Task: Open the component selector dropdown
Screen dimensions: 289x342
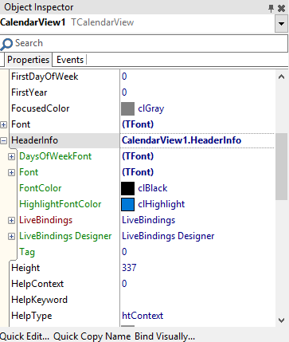Action: coord(281,23)
